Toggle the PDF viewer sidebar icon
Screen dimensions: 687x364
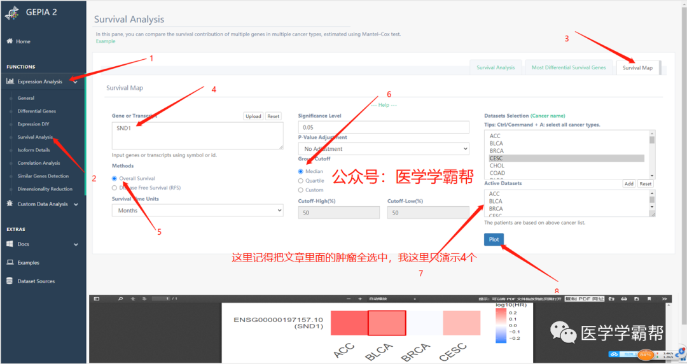97,298
